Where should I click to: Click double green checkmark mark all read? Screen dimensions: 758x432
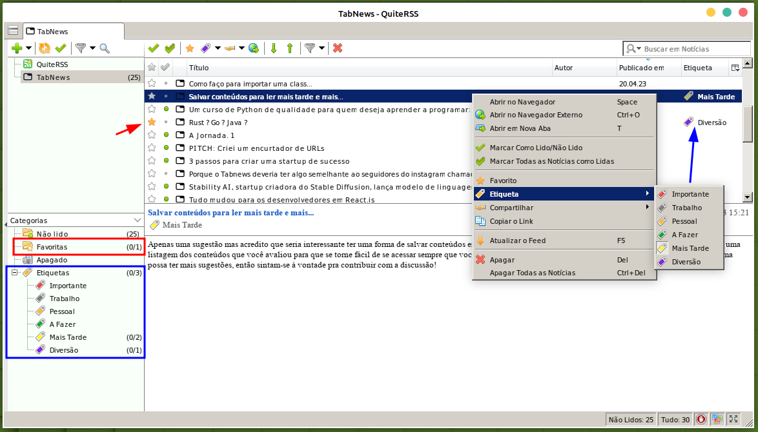pyautogui.click(x=170, y=48)
